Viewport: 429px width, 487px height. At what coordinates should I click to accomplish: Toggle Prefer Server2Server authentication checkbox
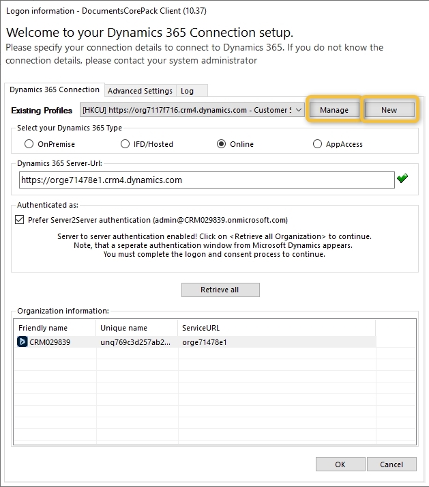[x=19, y=220]
